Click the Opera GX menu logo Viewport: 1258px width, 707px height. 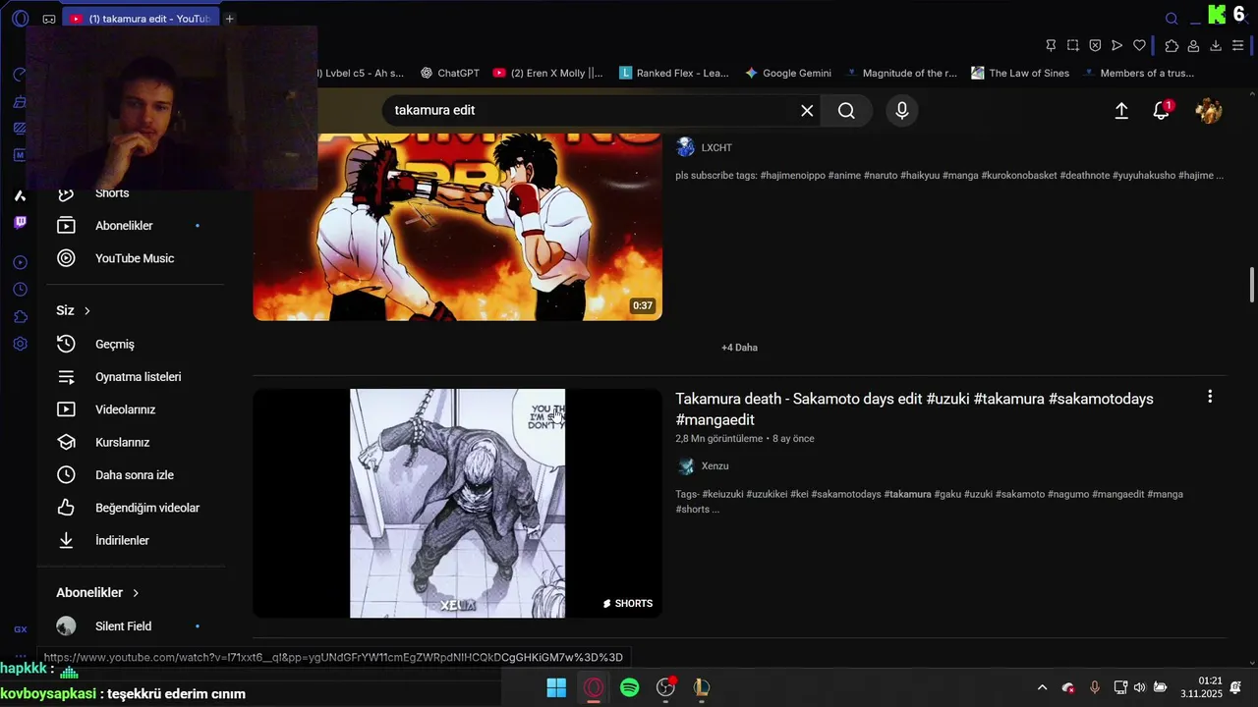(x=20, y=19)
